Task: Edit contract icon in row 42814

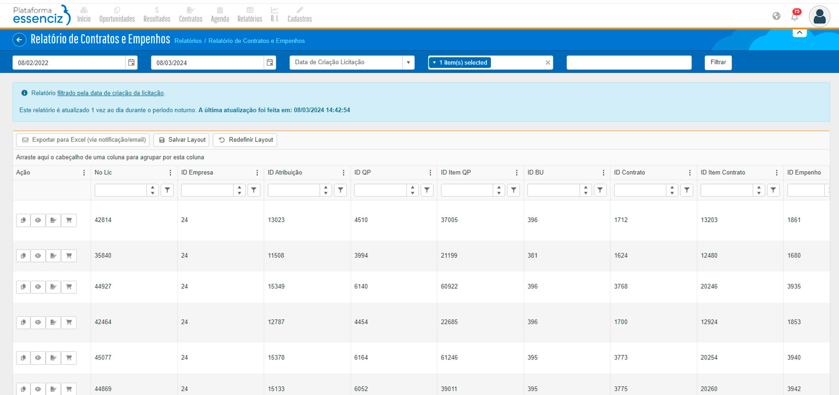Action: 53,220
